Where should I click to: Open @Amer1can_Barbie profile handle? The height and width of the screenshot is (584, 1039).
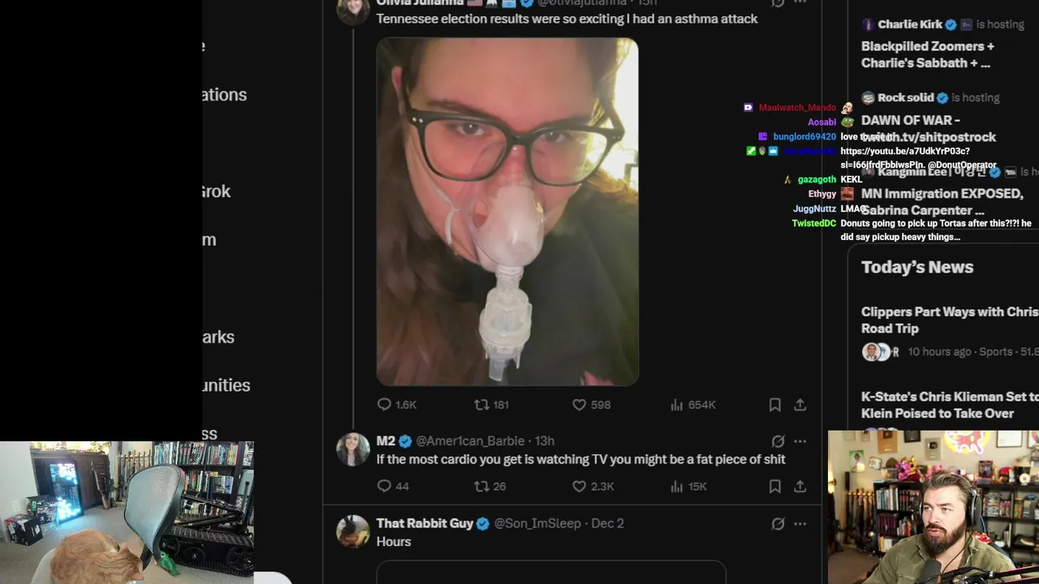(x=470, y=441)
